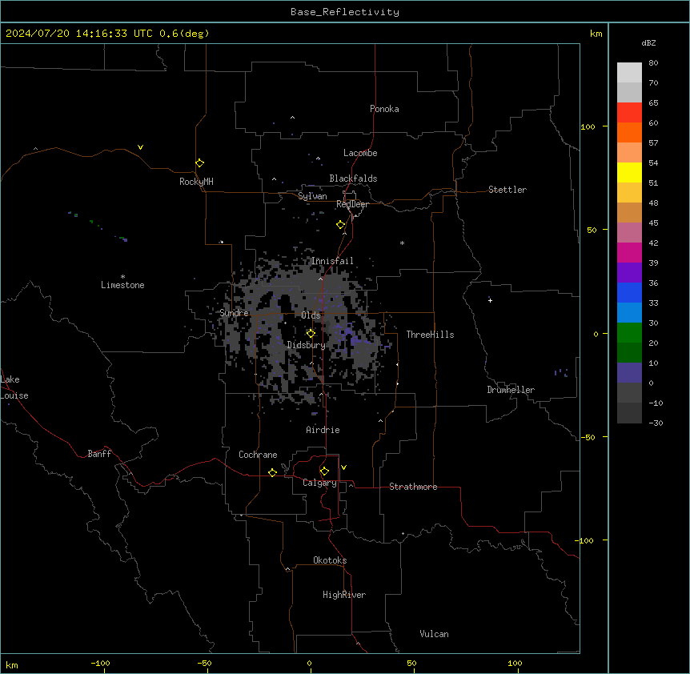Click the yellow radar marker between Olds and Didsbury
This screenshot has height=674, width=690.
click(x=311, y=333)
